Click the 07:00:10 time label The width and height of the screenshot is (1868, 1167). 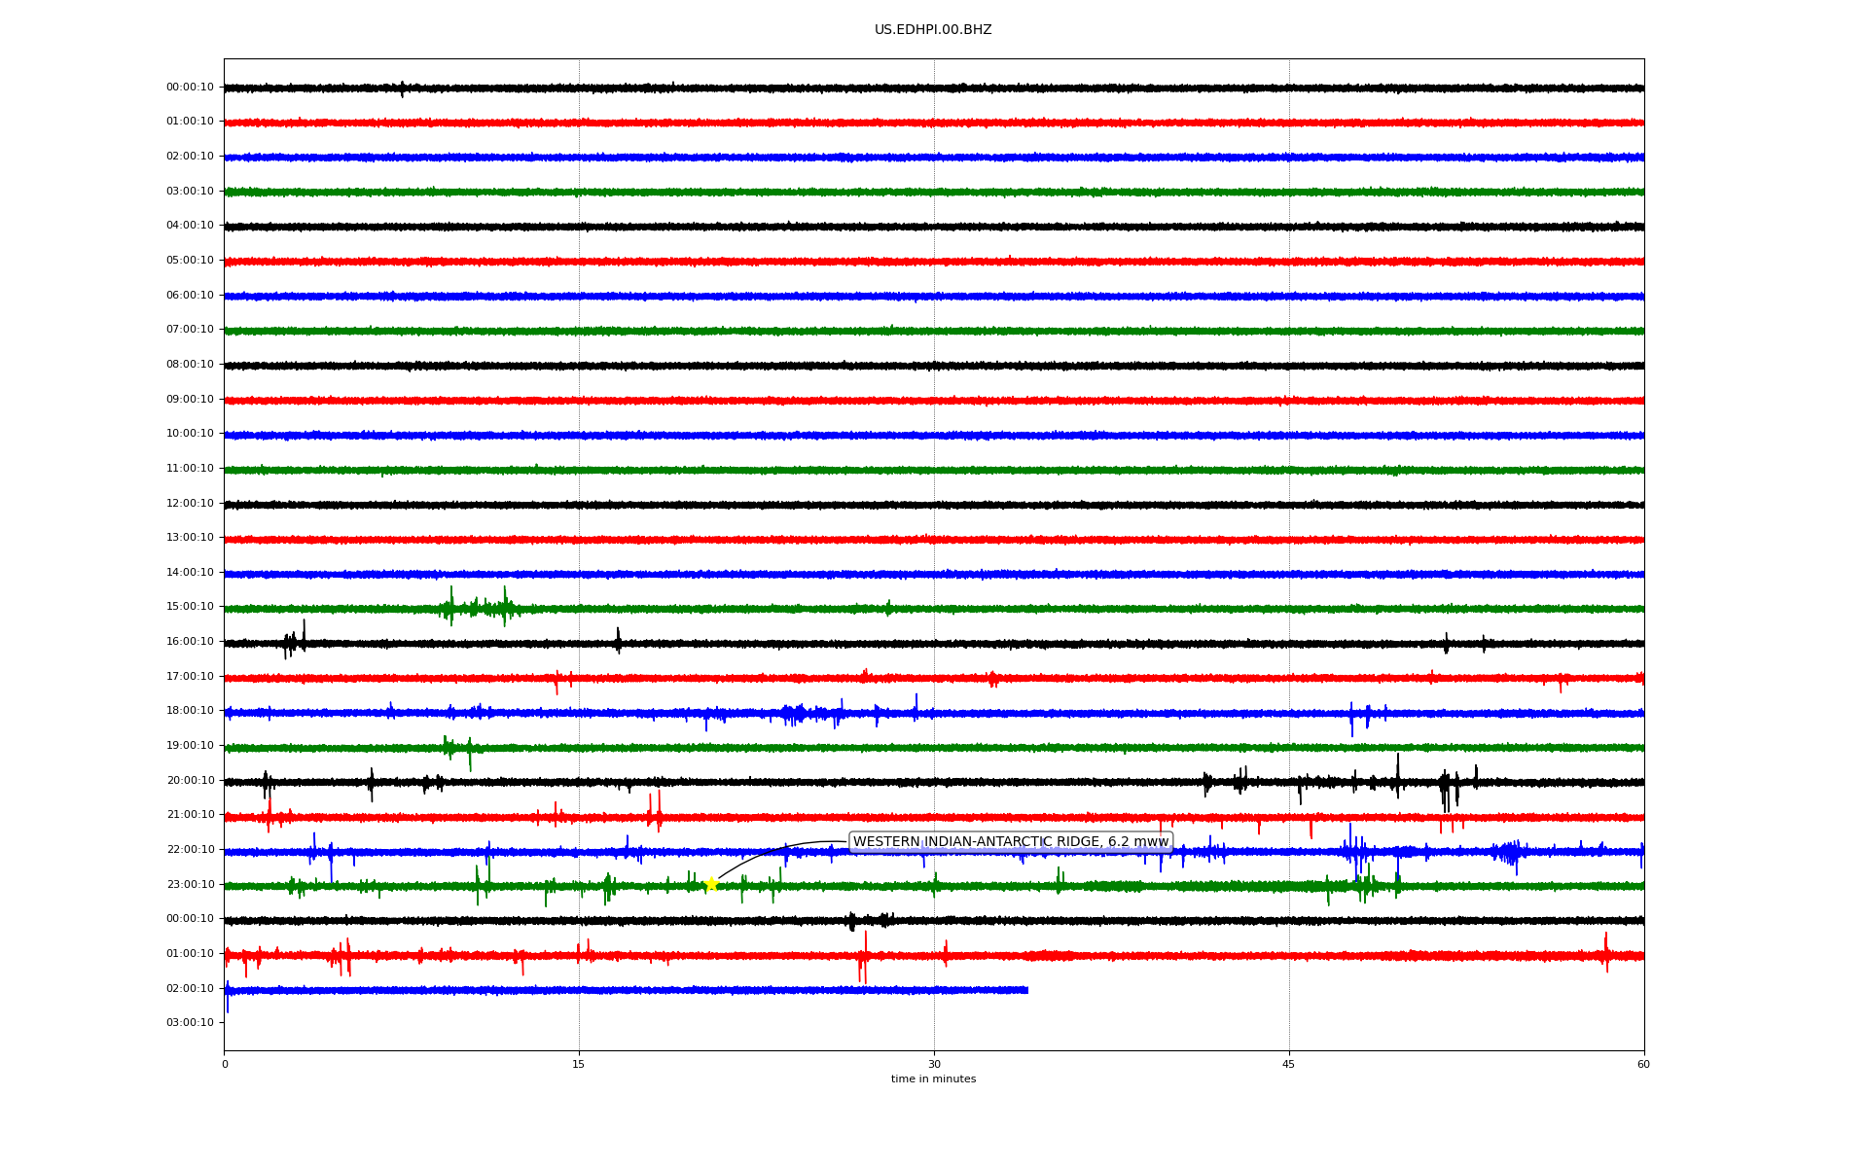click(x=190, y=330)
